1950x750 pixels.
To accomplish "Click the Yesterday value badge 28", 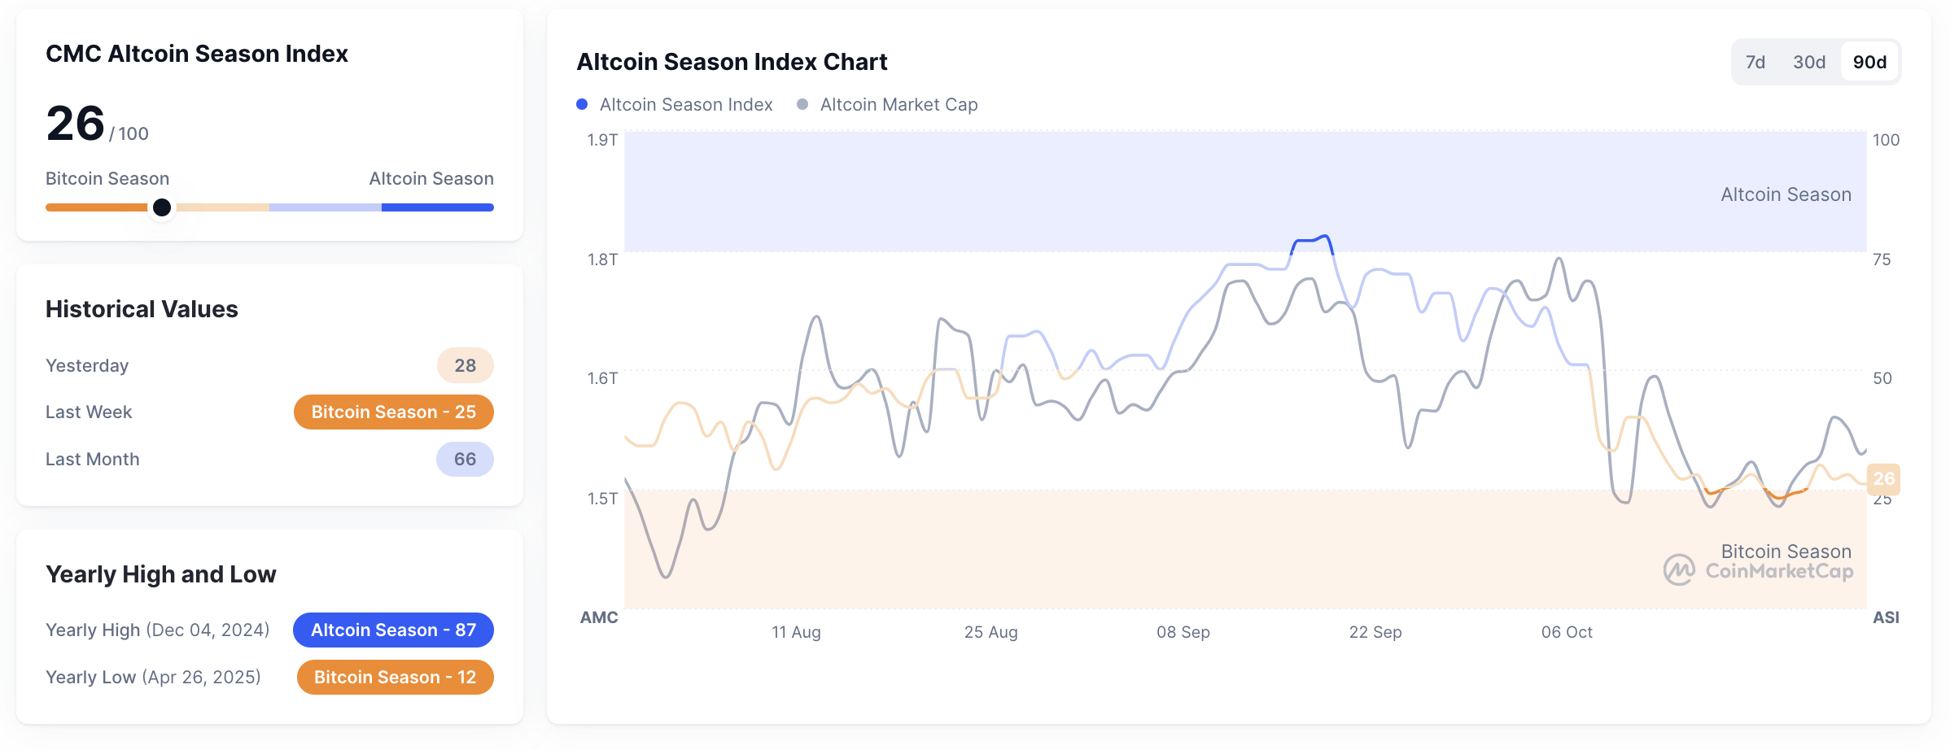I will coord(465,365).
